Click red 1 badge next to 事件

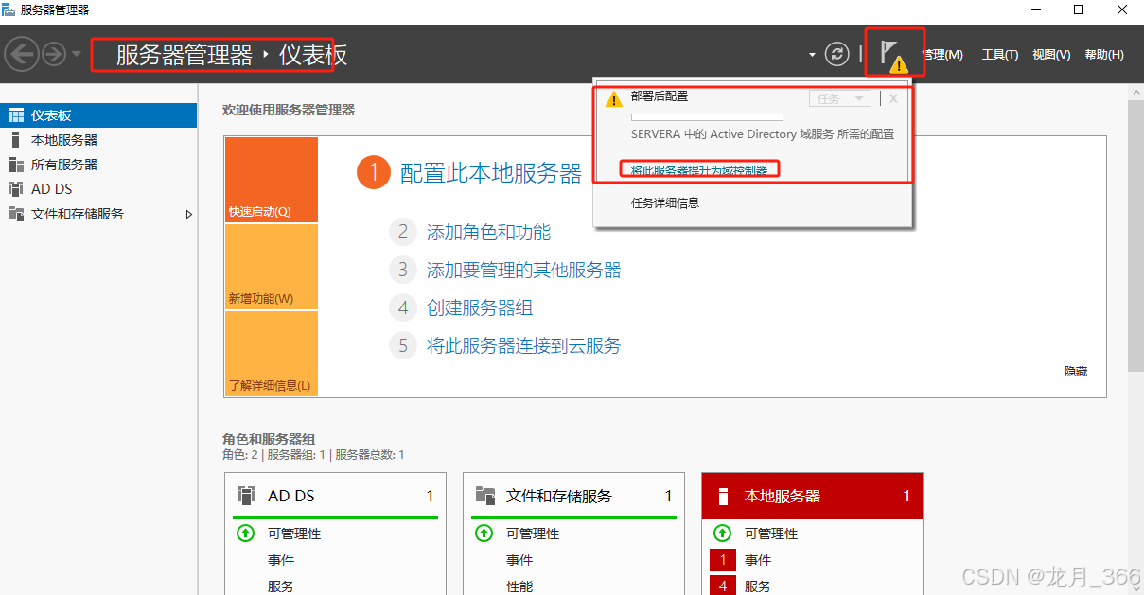pyautogui.click(x=722, y=560)
